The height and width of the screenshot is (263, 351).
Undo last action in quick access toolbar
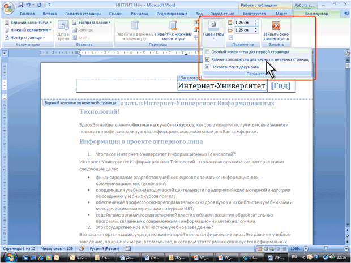28,5
